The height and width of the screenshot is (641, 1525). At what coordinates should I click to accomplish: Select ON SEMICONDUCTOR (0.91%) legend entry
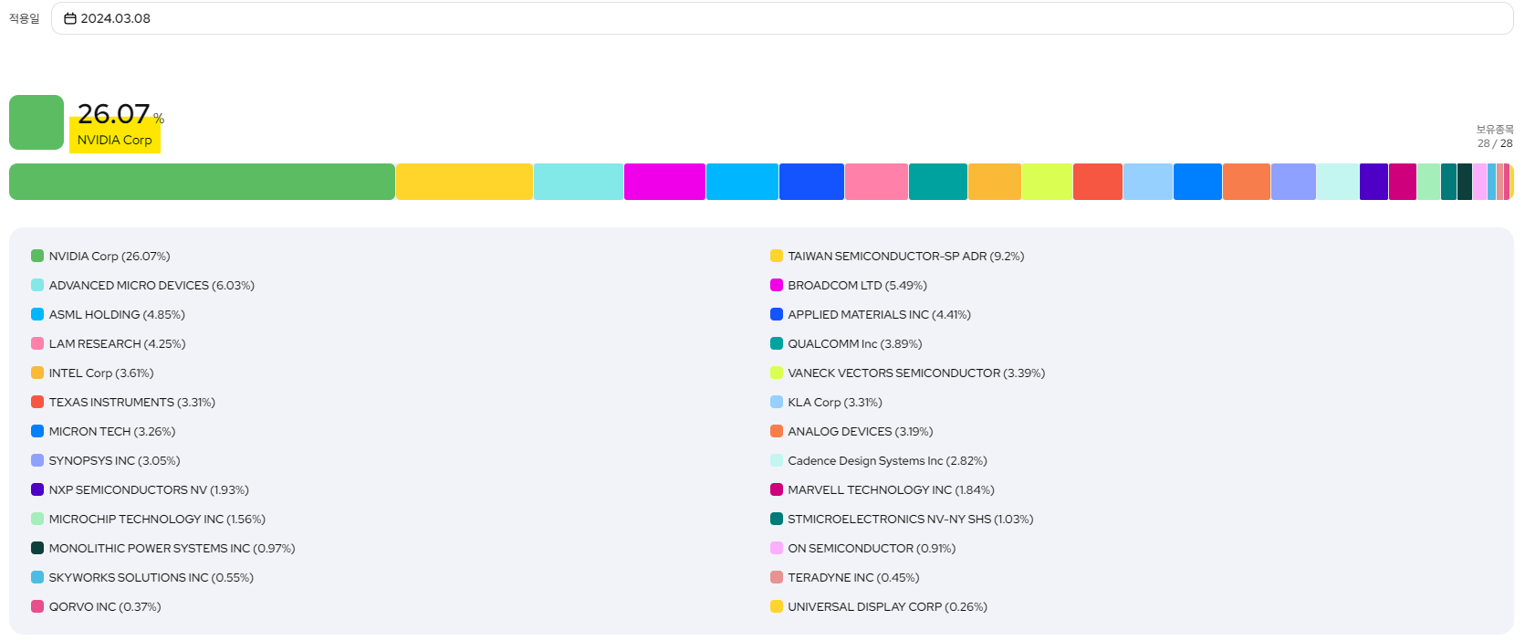[x=862, y=549]
